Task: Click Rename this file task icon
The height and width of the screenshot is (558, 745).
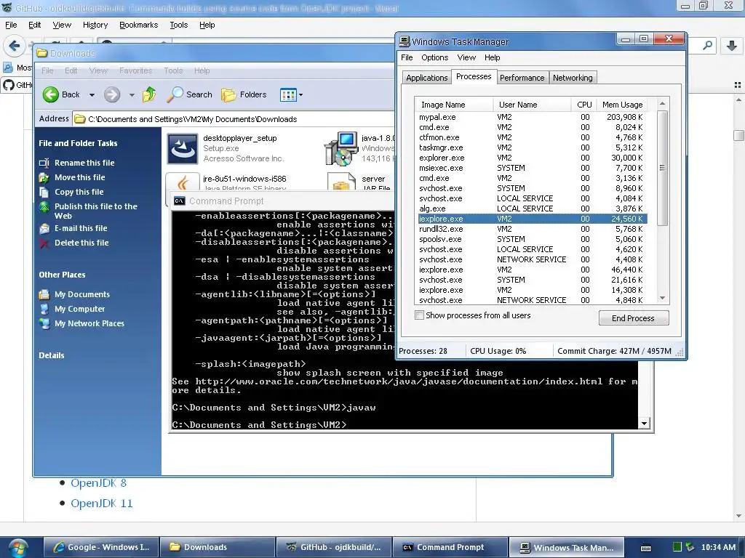Action: click(44, 163)
